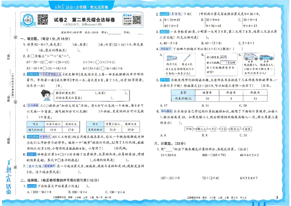
Task: Click the 每本价格/元 row label
Action: [x=183, y=98]
